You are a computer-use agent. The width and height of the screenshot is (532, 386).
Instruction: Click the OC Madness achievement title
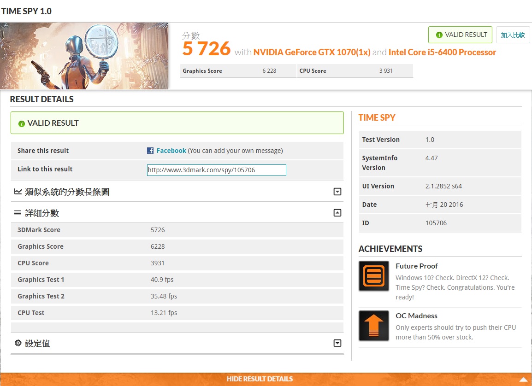click(416, 316)
